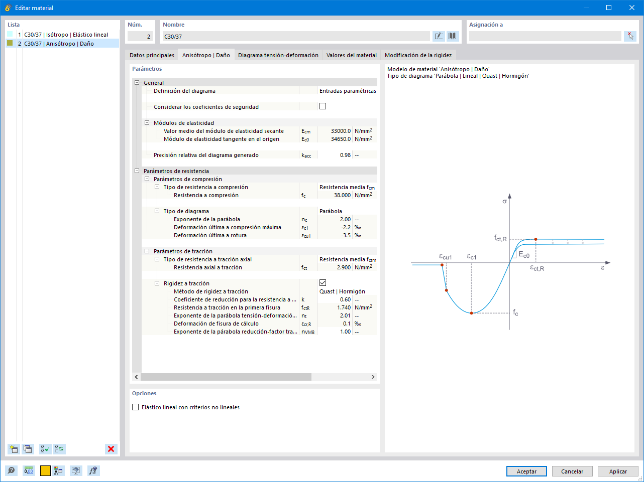
Task: Click the Aceptar button
Action: pos(527,471)
